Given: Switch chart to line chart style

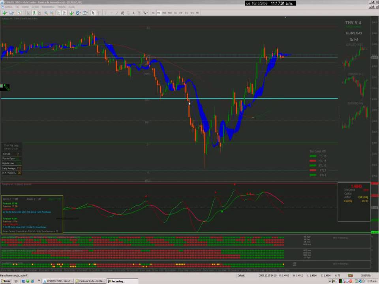Looking at the screenshot, I should (x=39, y=13).
